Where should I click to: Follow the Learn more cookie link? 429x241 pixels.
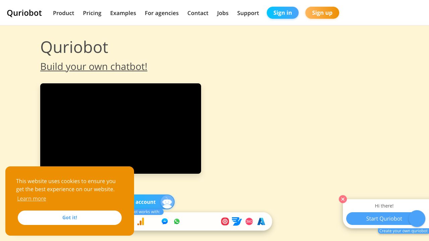(x=32, y=198)
